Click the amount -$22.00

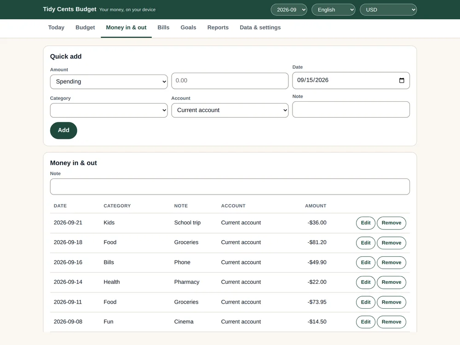pyautogui.click(x=317, y=282)
